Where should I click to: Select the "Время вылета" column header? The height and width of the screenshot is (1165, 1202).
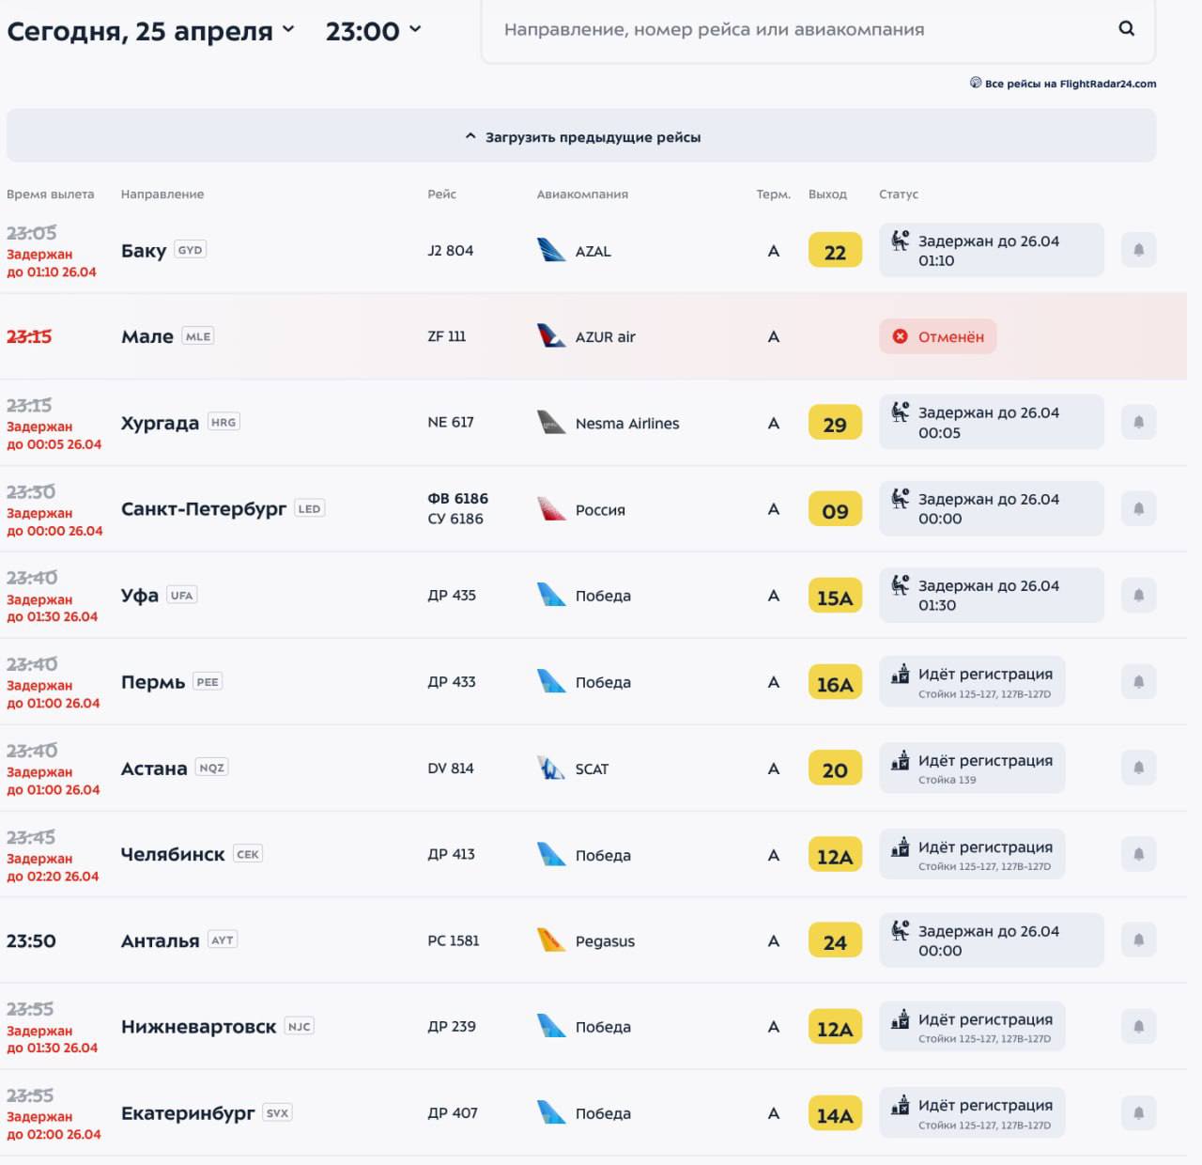tap(51, 194)
